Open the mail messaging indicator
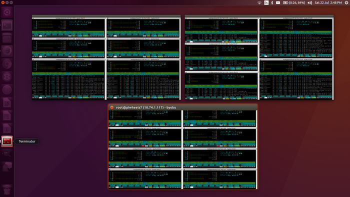350x197 pixels. [278, 2]
